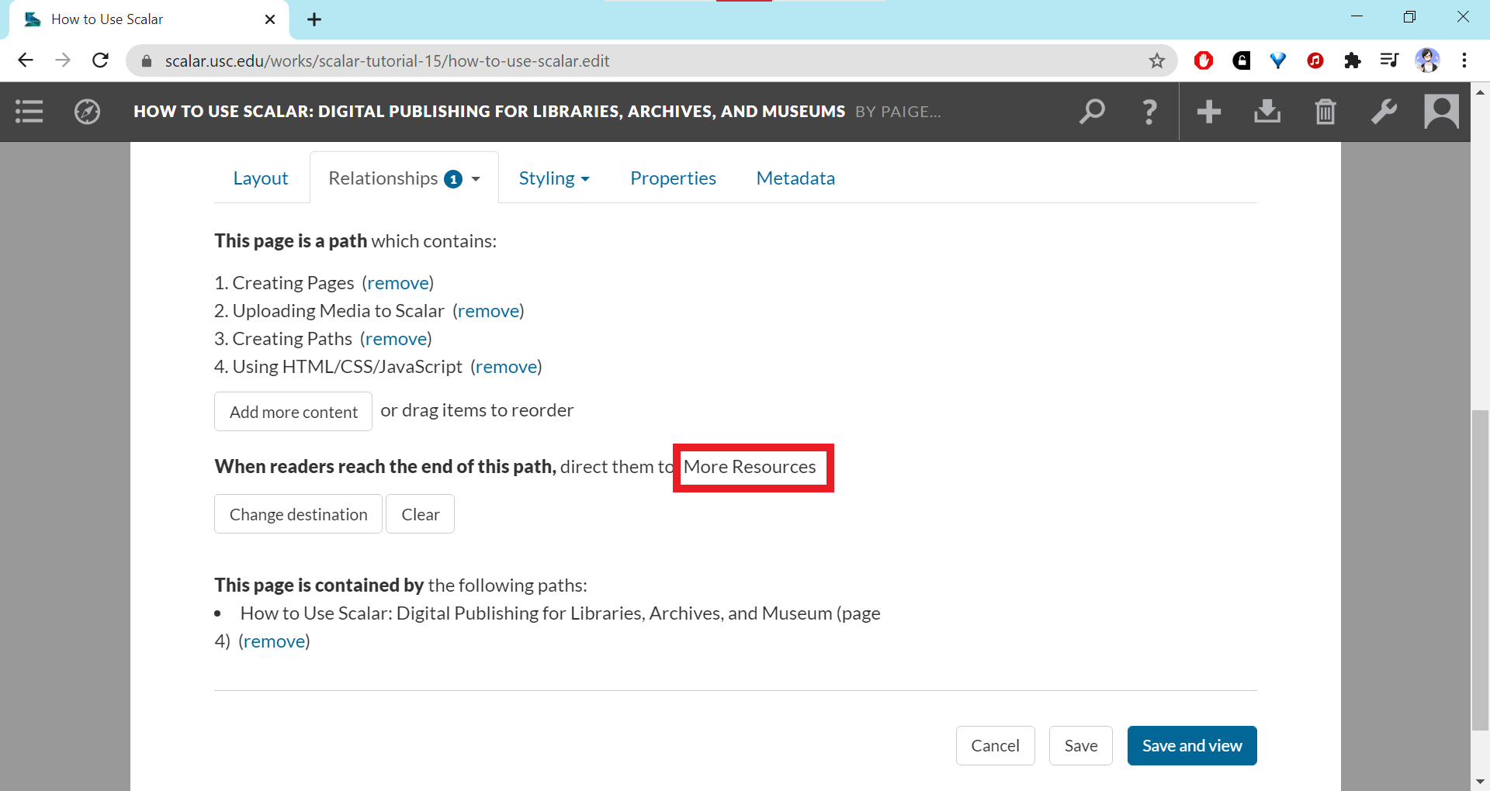Click the compass wayfinding icon
This screenshot has width=1490, height=791.
tap(87, 112)
